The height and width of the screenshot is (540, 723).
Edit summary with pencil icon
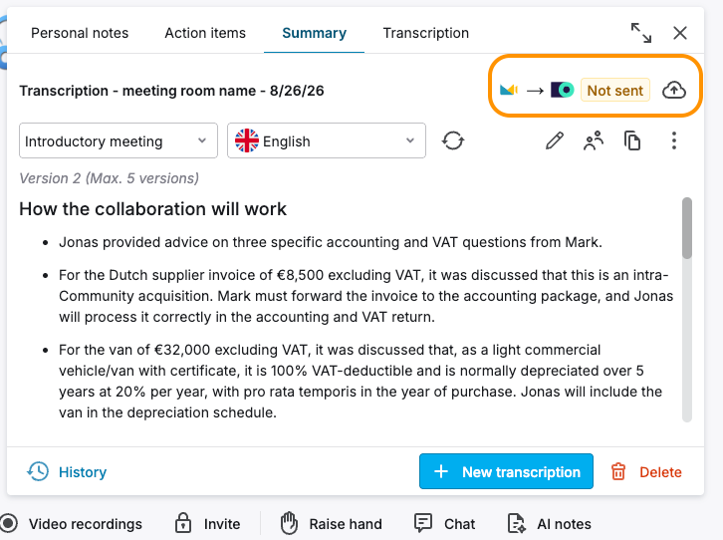555,140
